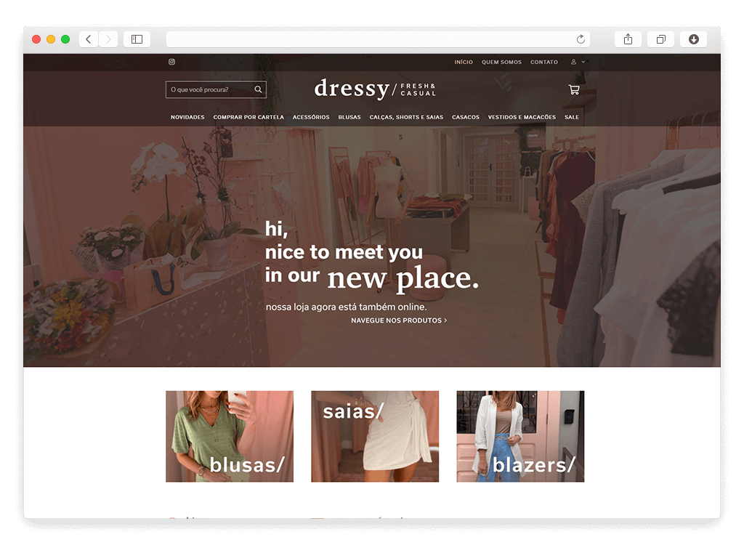Open the blusas category thumbnail
This screenshot has height=545, width=744.
tap(230, 436)
